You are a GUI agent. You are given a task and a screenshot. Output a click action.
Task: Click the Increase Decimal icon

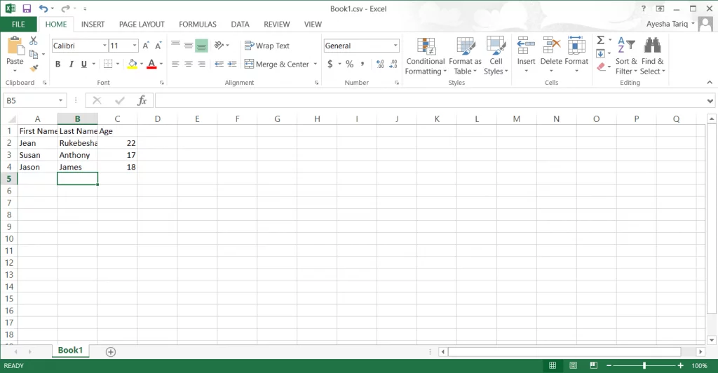click(380, 64)
